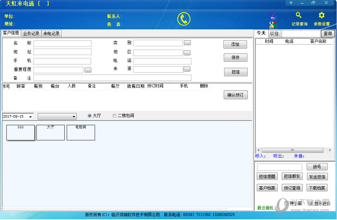Switch to 客户信息 tab

click(11, 33)
